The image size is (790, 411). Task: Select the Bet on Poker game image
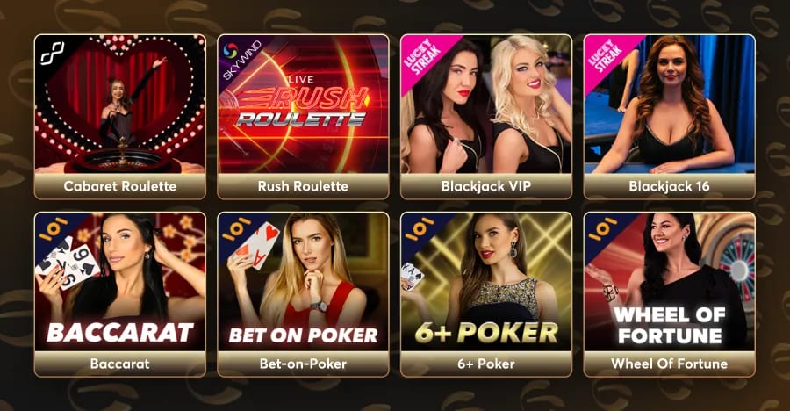(304, 282)
